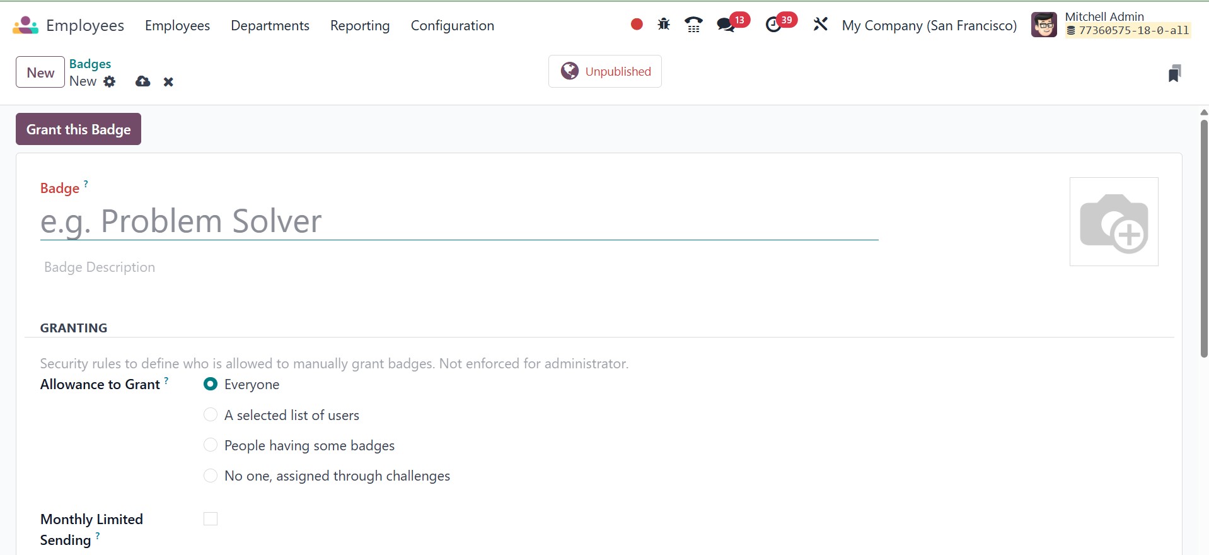Save the record with cloud upload icon
Image resolution: width=1209 pixels, height=555 pixels.
click(x=143, y=81)
